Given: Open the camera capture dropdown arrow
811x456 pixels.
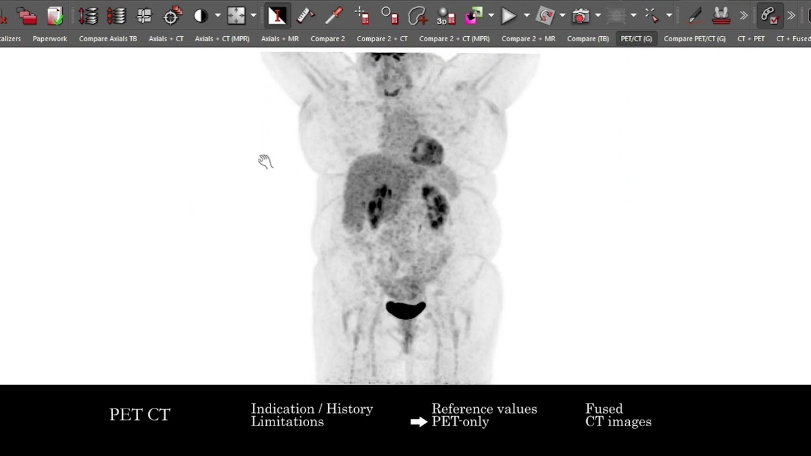Looking at the screenshot, I should [x=597, y=16].
